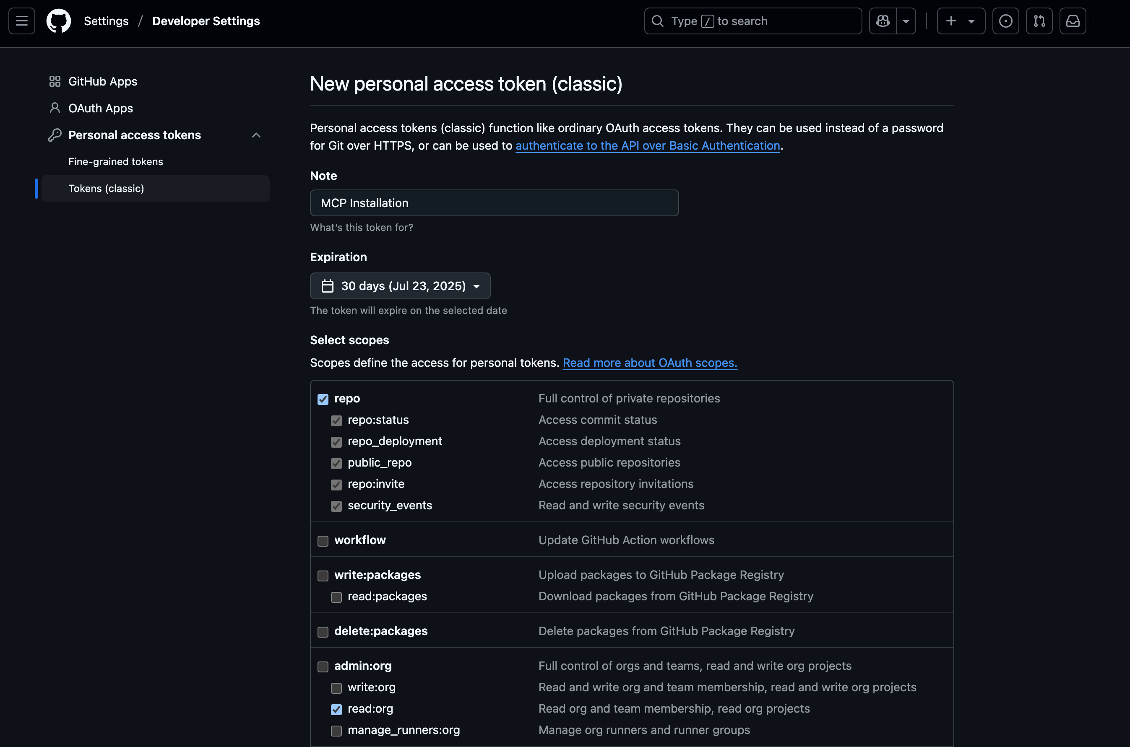1130x747 pixels.
Task: Edit the Note field with MCP Installation
Action: tap(494, 203)
